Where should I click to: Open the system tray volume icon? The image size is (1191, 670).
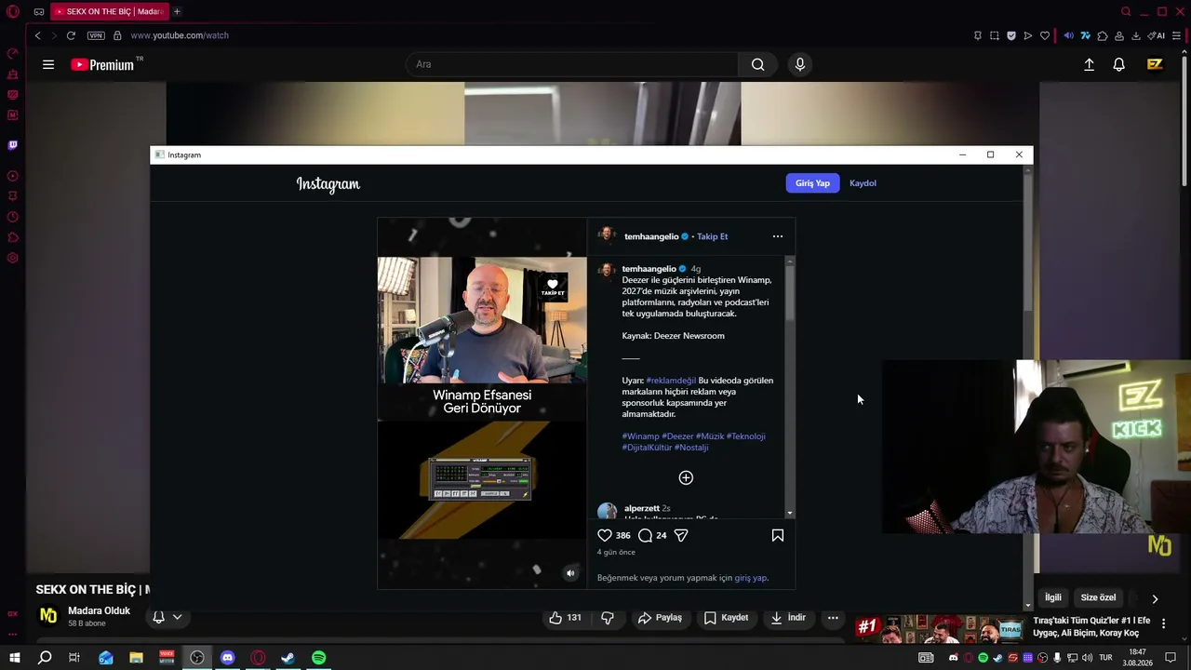[1087, 658]
